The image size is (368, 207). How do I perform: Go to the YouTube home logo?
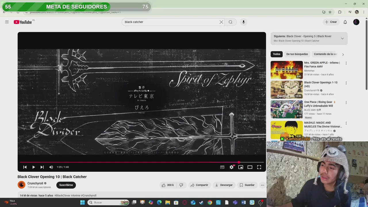click(23, 22)
